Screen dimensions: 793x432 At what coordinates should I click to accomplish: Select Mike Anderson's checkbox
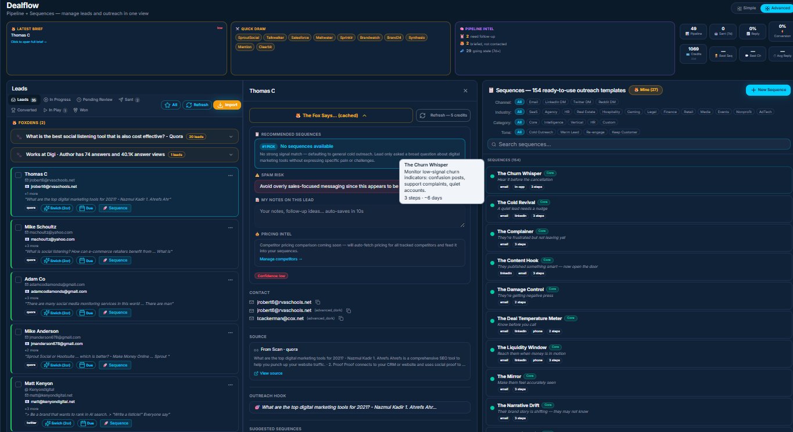coord(18,331)
